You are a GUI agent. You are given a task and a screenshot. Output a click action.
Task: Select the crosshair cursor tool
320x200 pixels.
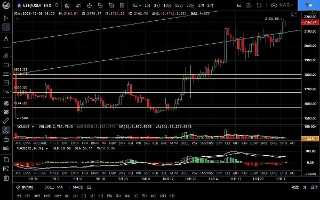point(6,27)
